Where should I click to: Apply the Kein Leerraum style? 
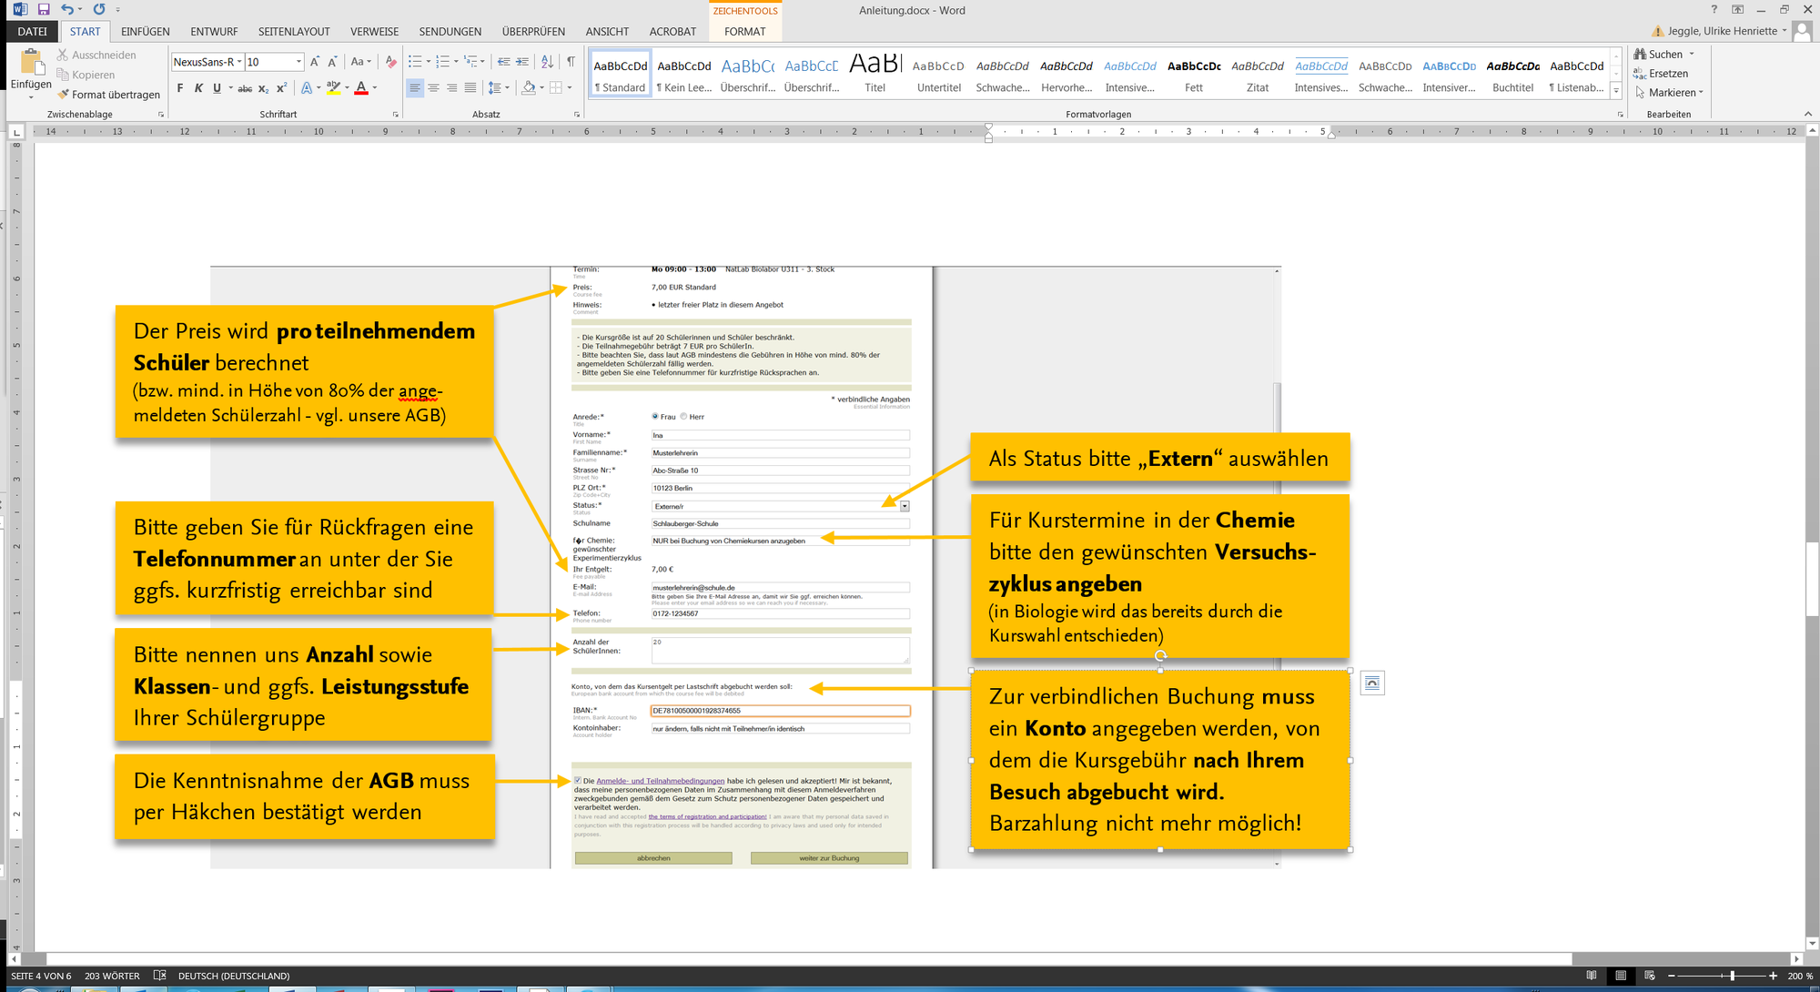(x=684, y=73)
